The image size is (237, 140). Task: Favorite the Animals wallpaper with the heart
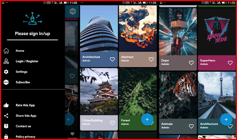(x=191, y=126)
